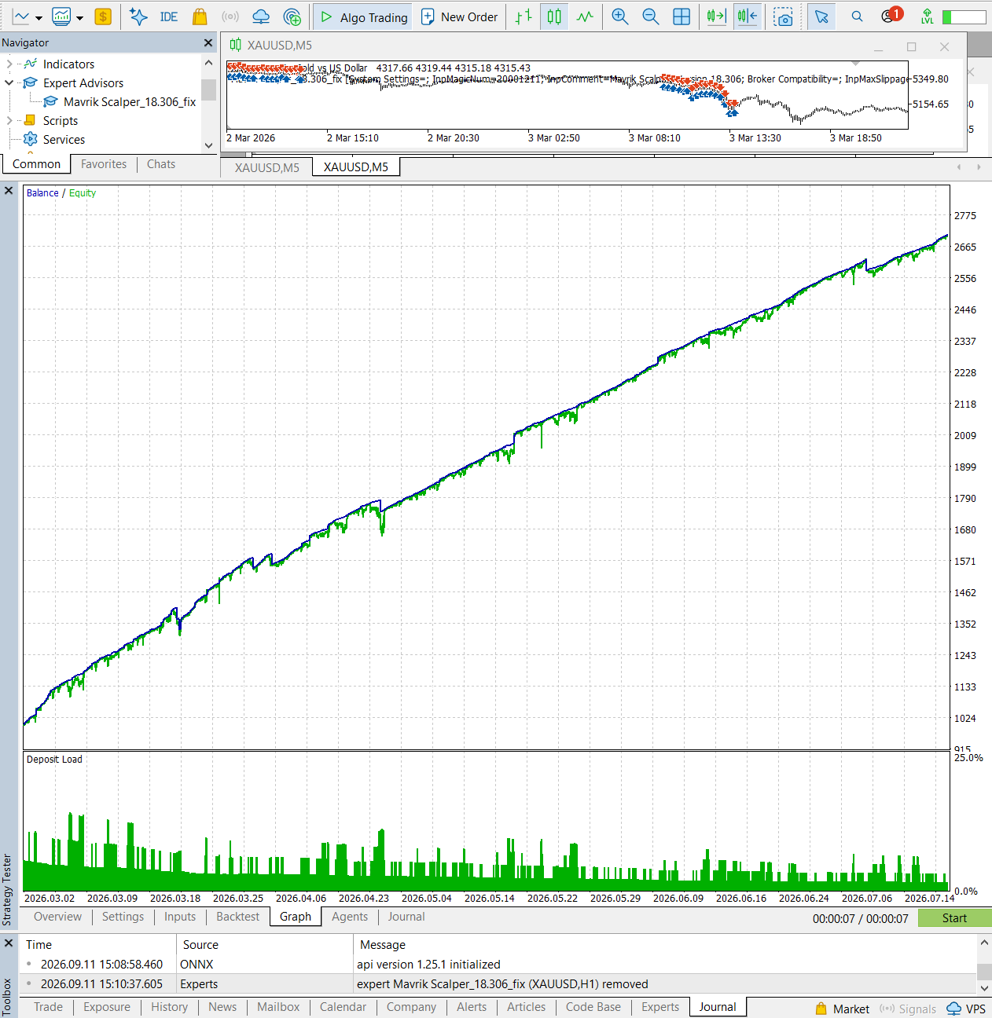Screen dimensions: 992x1018
Task: Open the VPS cloud link
Action: [x=966, y=1009]
